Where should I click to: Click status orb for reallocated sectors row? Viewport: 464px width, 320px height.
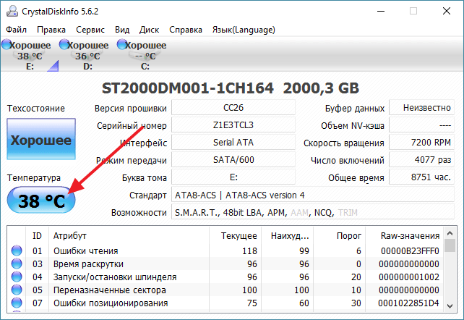pos(16,290)
